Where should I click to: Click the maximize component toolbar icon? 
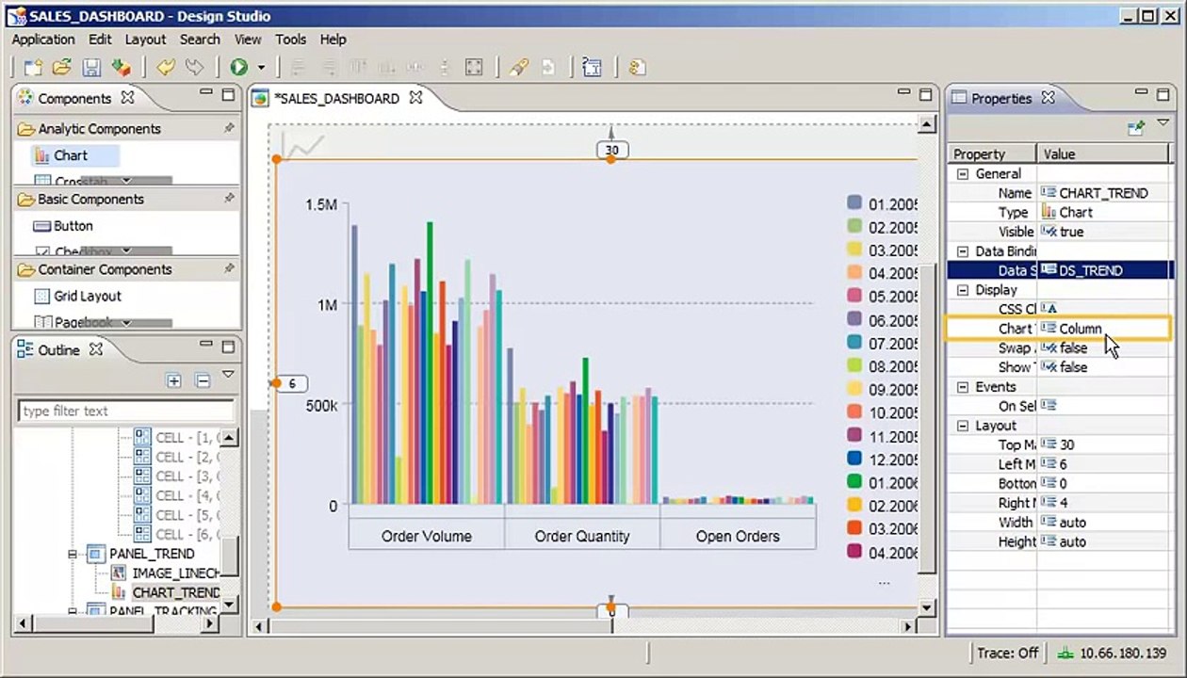pyautogui.click(x=474, y=67)
